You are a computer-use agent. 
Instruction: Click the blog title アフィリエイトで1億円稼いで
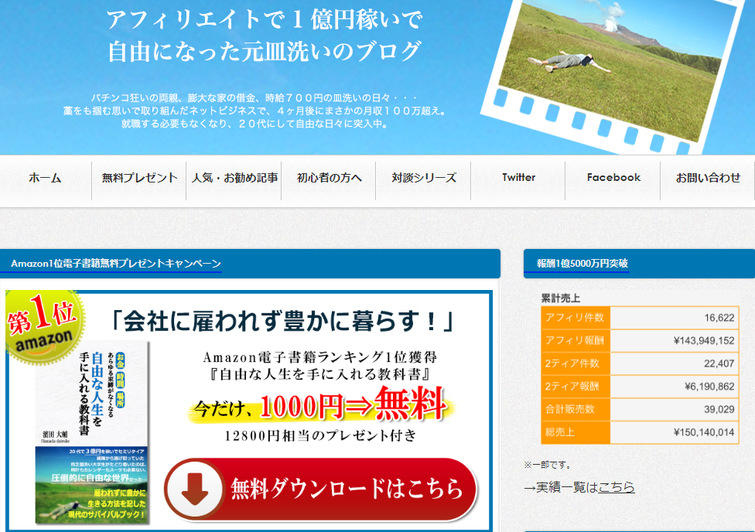pos(264,20)
